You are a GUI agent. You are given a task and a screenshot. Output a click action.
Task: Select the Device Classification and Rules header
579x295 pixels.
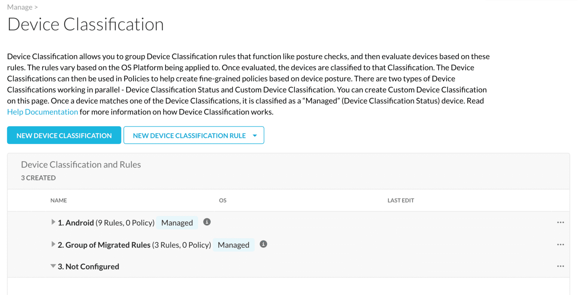point(81,164)
